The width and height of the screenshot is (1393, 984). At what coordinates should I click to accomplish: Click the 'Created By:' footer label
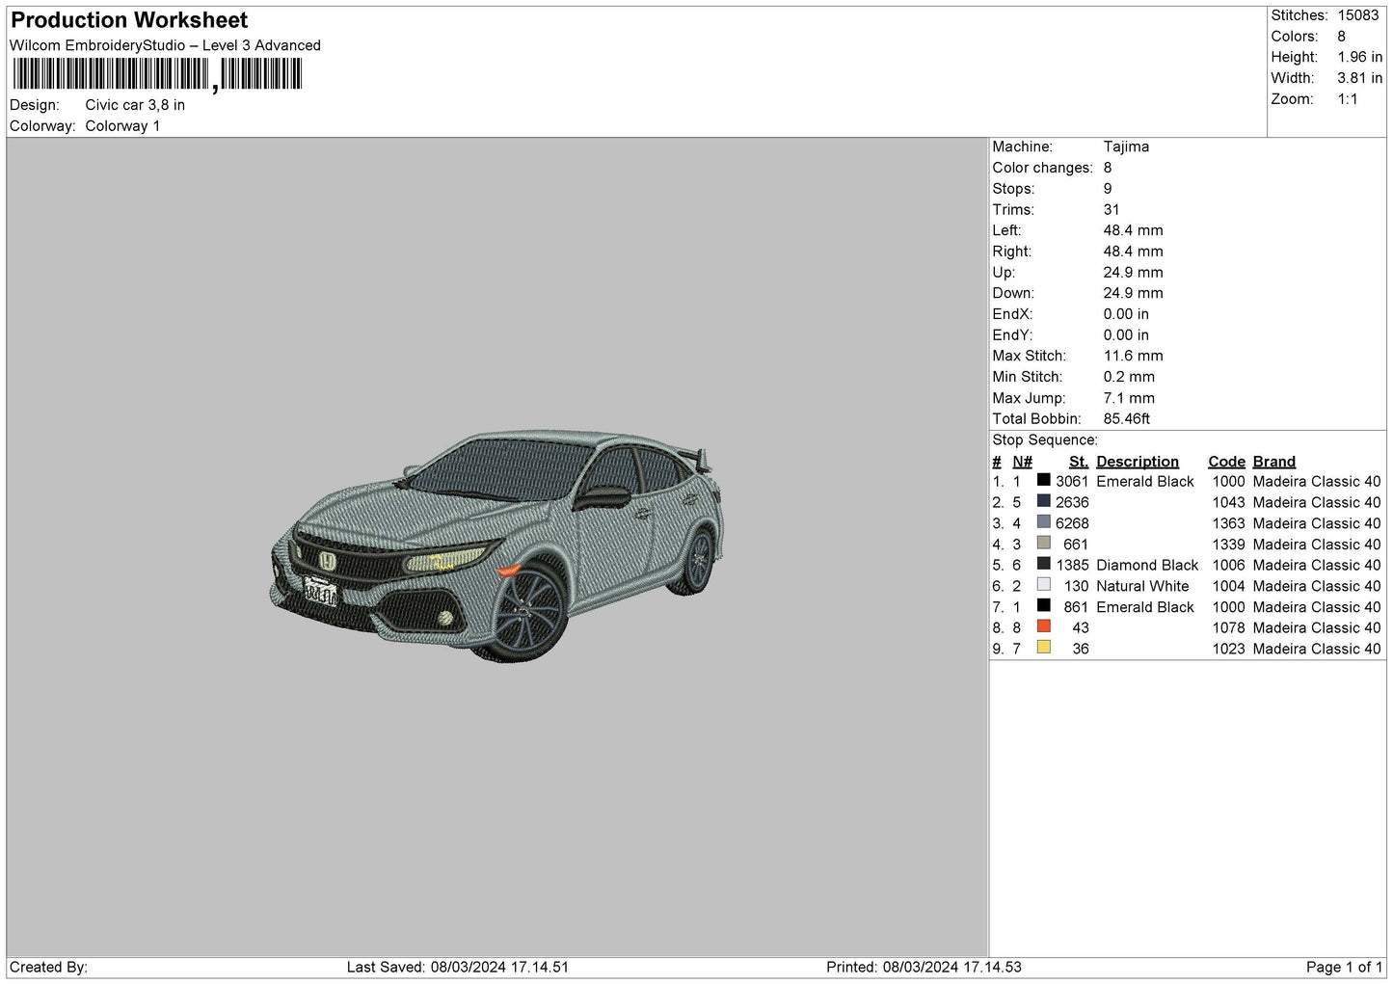48,968
